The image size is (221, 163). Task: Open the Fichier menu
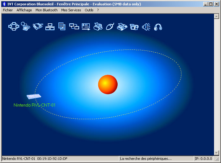tap(8, 10)
